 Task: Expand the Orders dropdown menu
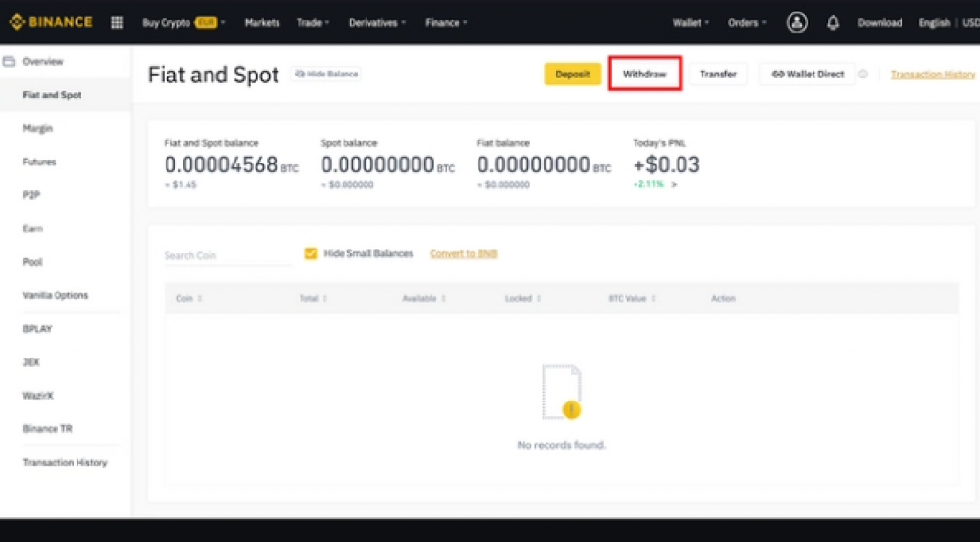746,23
